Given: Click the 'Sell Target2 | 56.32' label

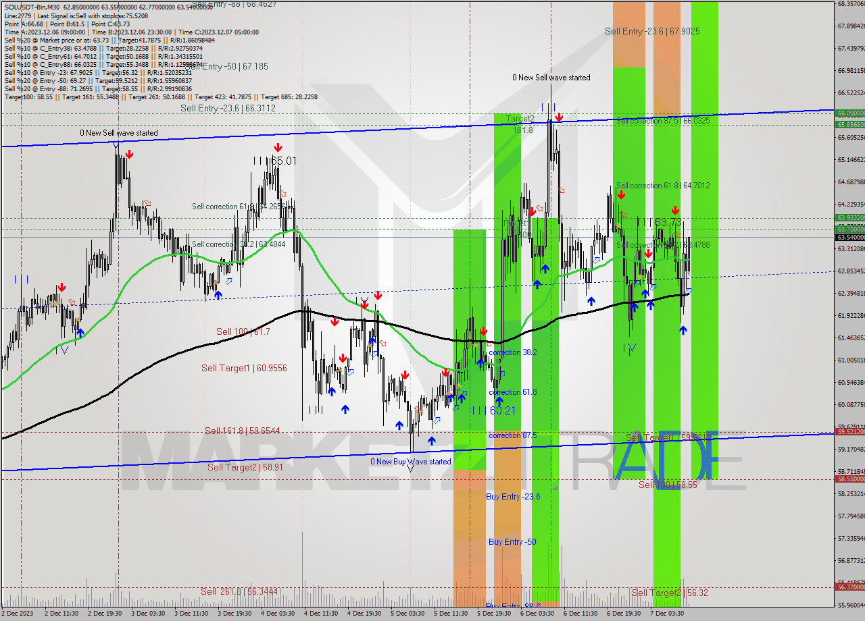Looking at the screenshot, I should [x=670, y=593].
